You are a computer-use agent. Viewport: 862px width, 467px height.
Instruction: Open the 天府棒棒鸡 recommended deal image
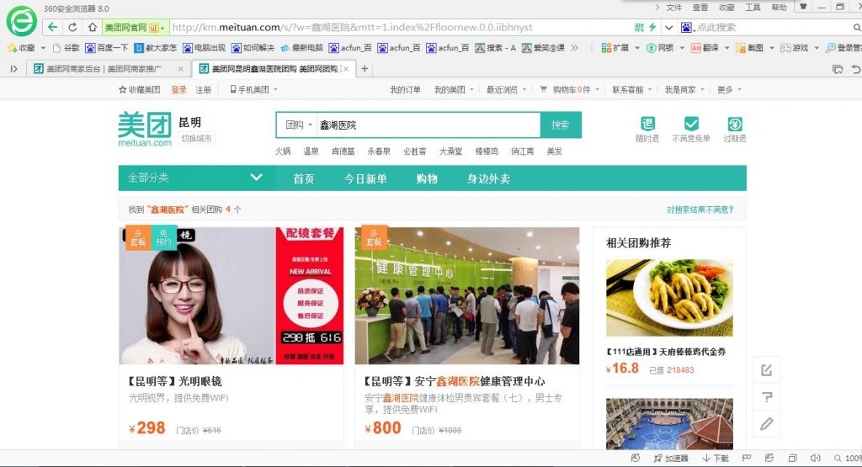click(x=669, y=298)
